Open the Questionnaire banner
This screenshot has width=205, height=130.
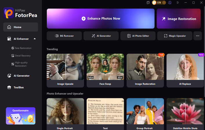pyautogui.click(x=21, y=116)
